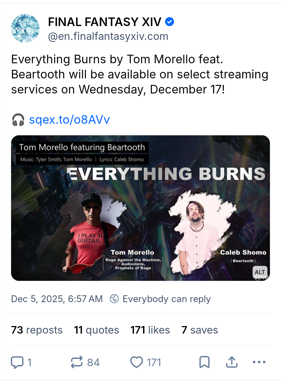This screenshot has height=381, width=281.
Task: Open the Everything Burns image
Action: (140, 208)
